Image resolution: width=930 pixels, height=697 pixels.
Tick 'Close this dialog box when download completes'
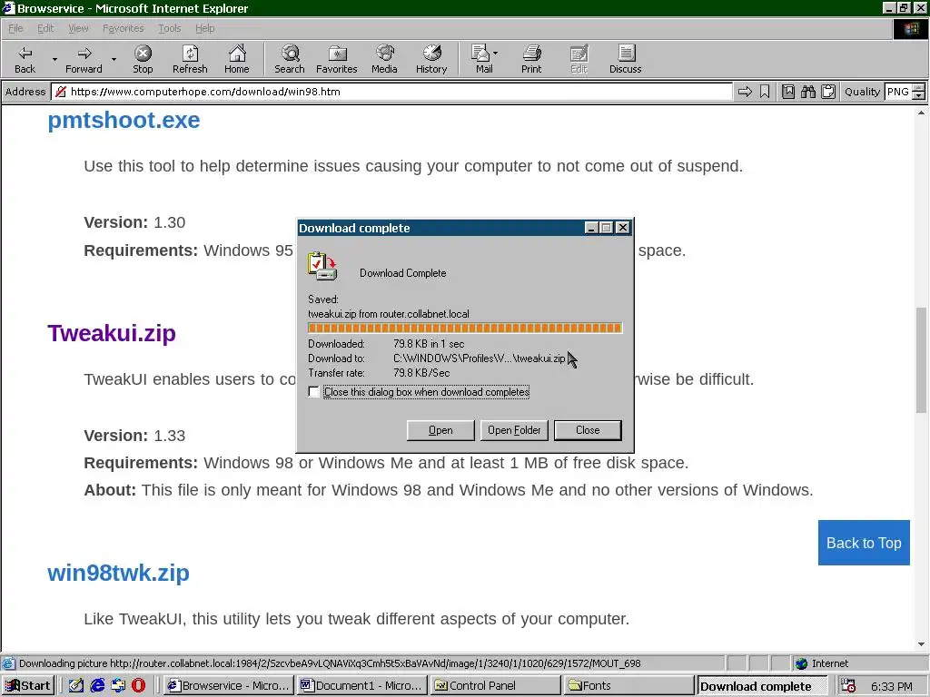coord(313,392)
